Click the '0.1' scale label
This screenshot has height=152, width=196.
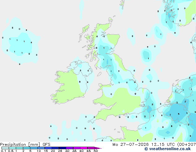[3, 151]
